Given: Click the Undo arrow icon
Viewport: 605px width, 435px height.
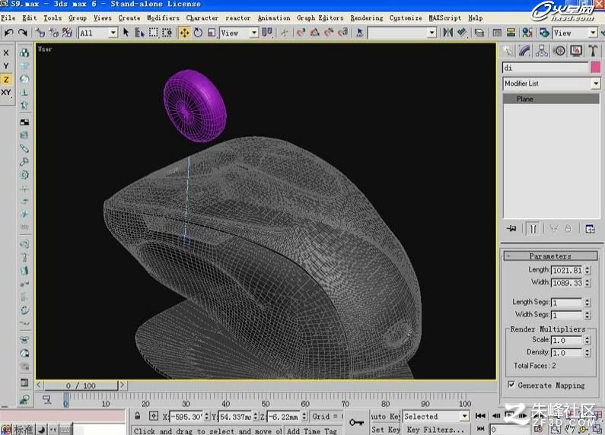Looking at the screenshot, I should 8,33.
